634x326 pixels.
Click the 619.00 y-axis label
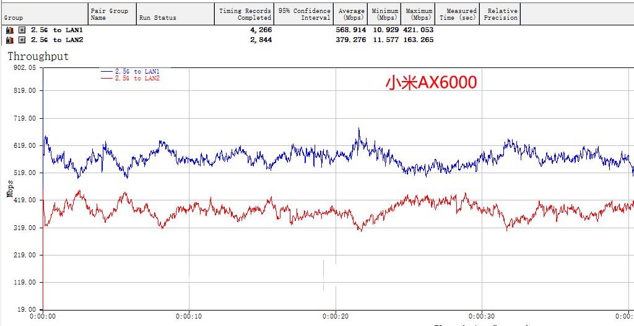25,145
